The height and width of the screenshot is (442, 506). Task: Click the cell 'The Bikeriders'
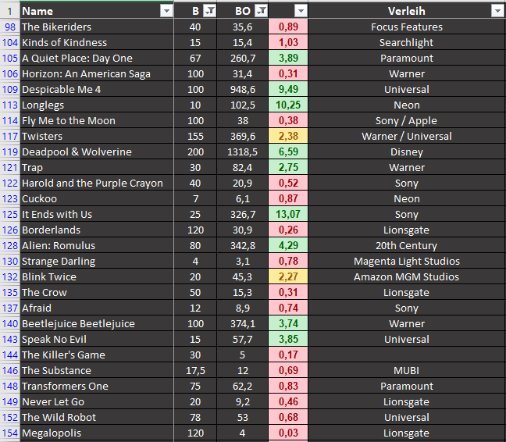click(x=97, y=27)
